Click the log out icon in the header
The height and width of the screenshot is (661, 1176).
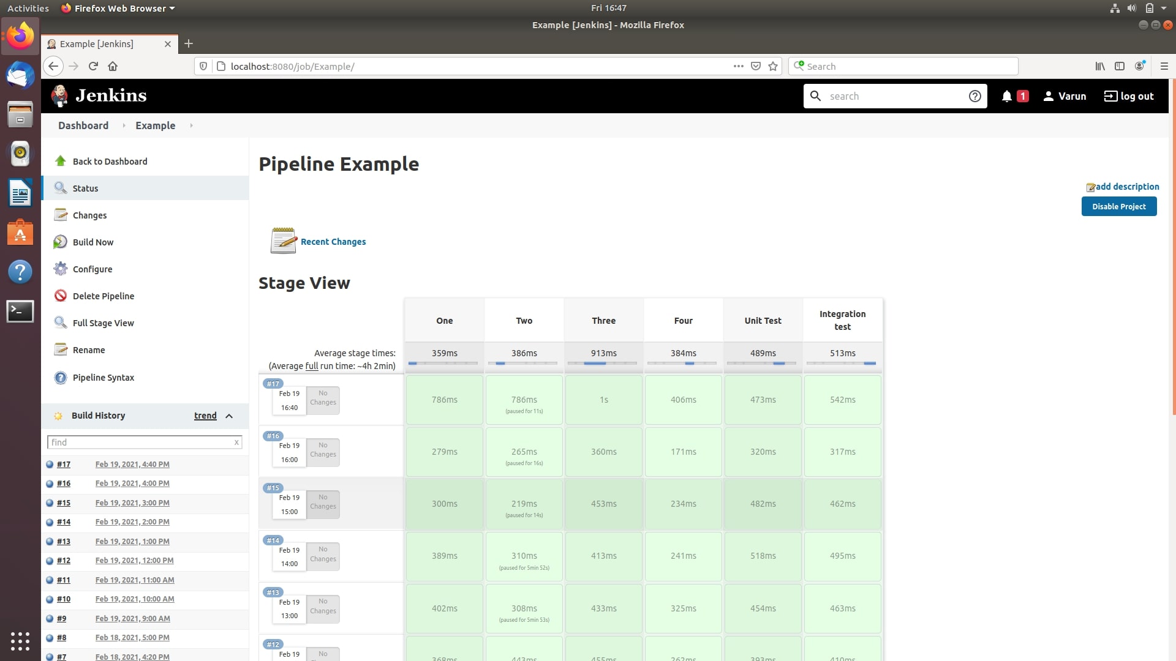(1110, 96)
